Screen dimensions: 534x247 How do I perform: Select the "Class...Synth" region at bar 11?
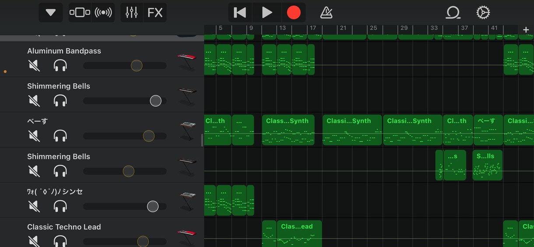[288, 130]
